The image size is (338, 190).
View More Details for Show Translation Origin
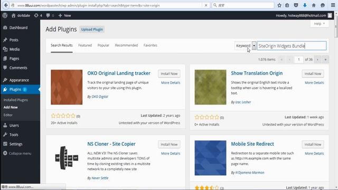314,83
